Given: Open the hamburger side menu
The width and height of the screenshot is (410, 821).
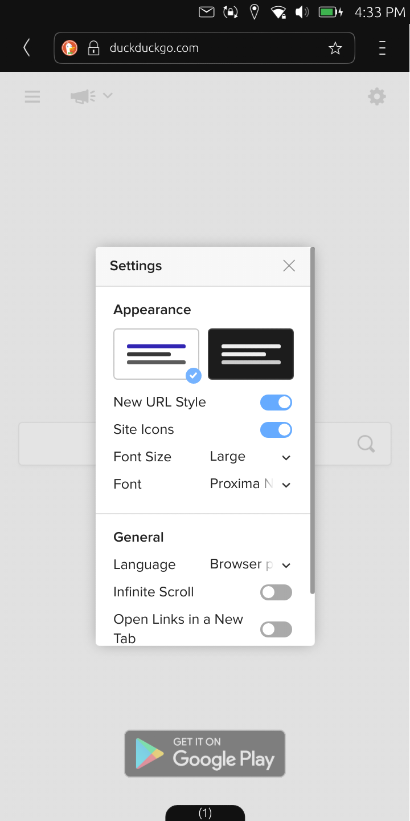Looking at the screenshot, I should coord(32,96).
